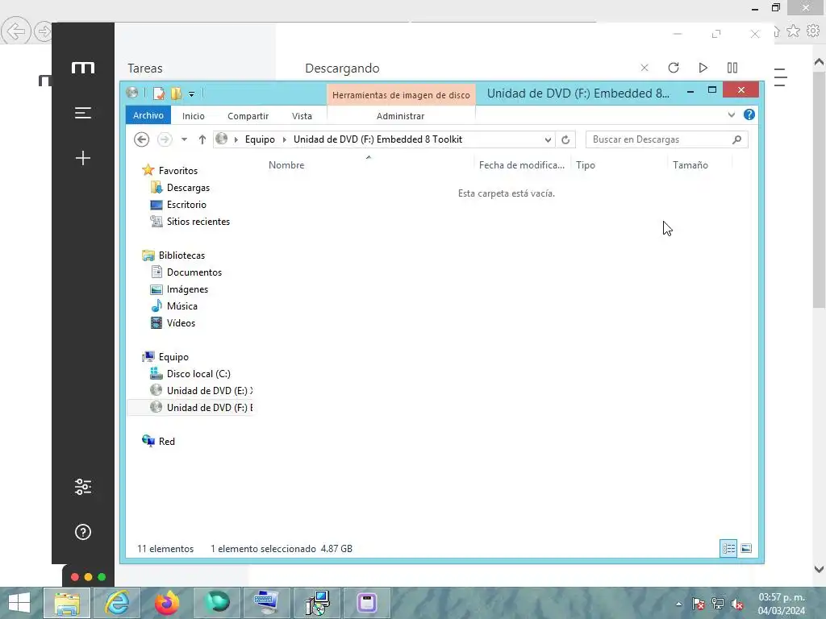Click the volume icon in system tray
Screen dimensions: 826x619
coord(737,604)
